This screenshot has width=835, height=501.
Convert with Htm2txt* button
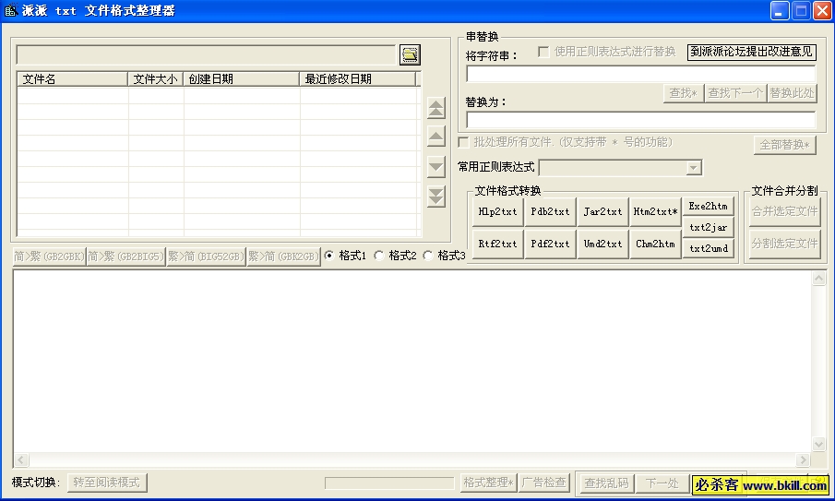click(x=655, y=212)
